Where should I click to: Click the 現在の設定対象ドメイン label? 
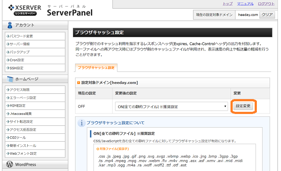pyautogui.click(x=214, y=14)
